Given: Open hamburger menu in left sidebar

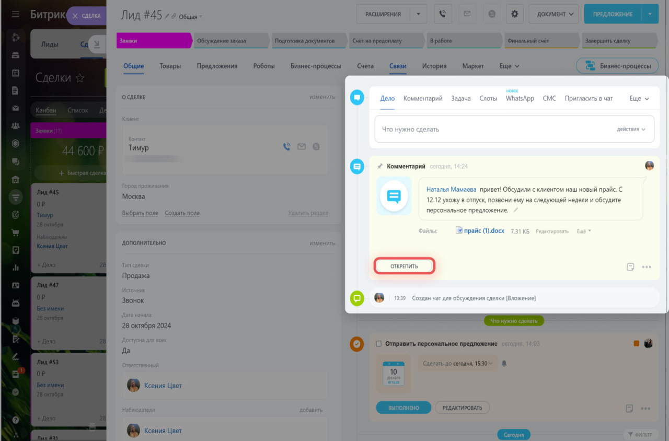Looking at the screenshot, I should (x=16, y=14).
